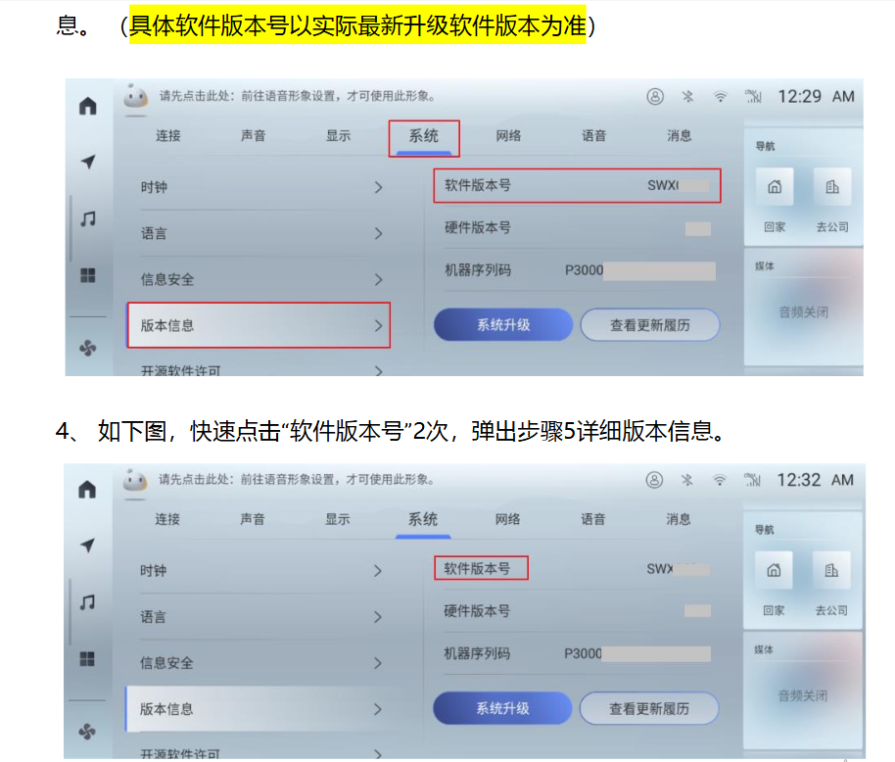Viewport: 895px width, 762px height.
Task: Expand 语言 chevron in upper screenshot
Action: 378,233
